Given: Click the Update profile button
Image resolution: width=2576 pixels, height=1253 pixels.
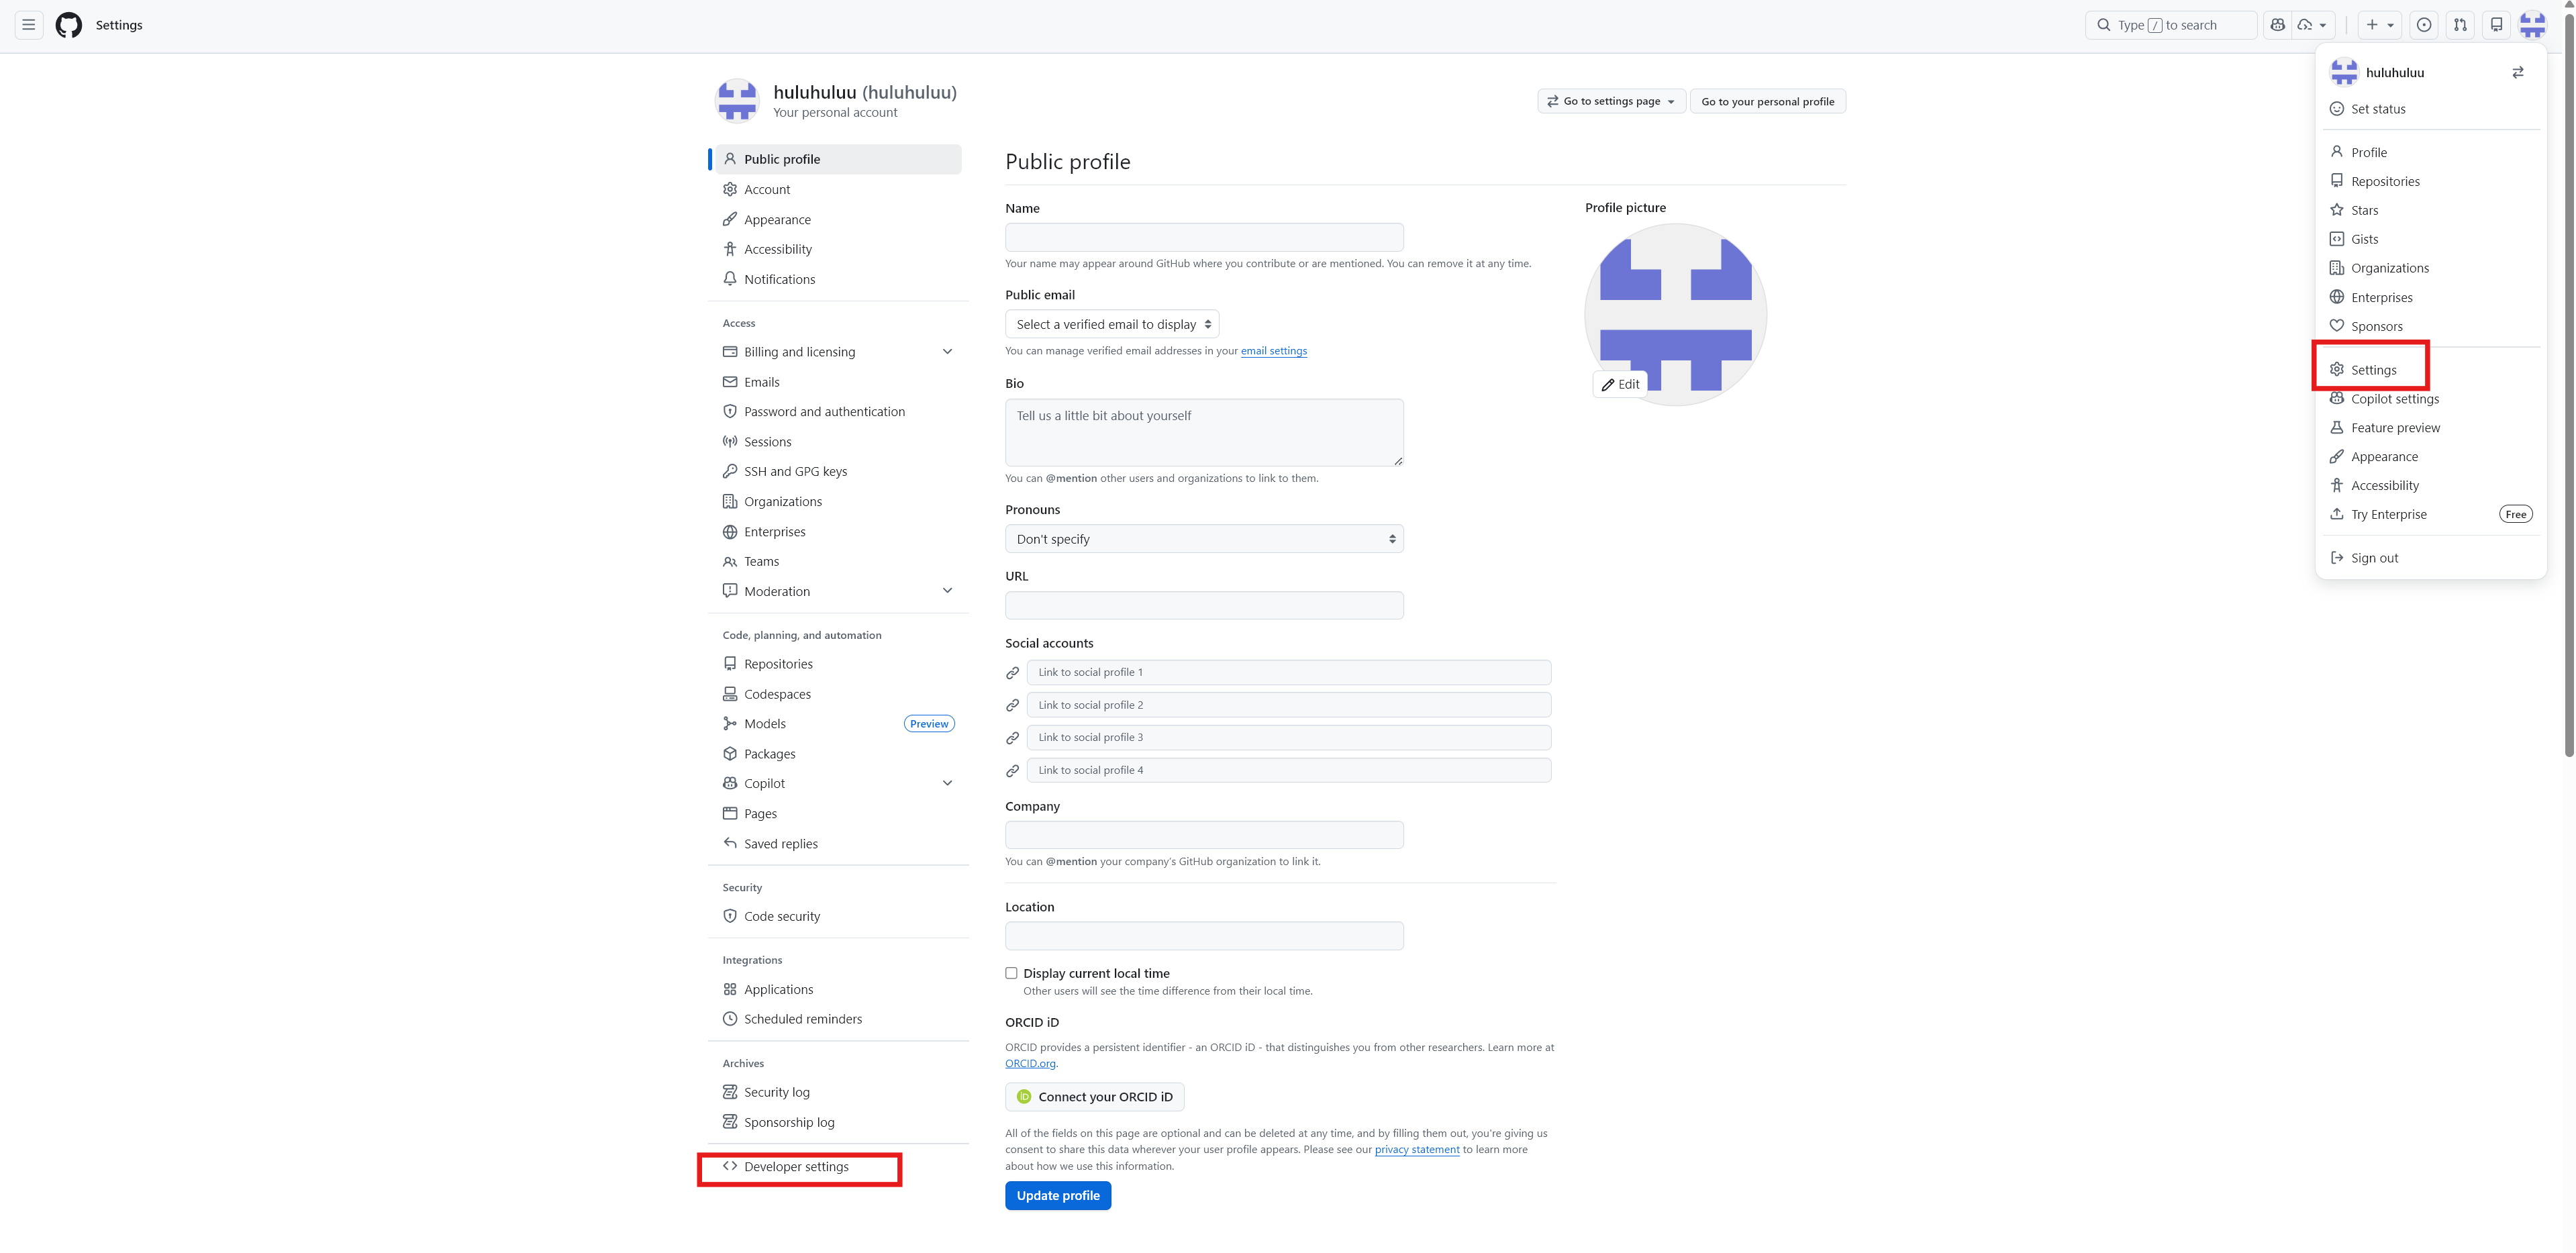Looking at the screenshot, I should click(1057, 1196).
